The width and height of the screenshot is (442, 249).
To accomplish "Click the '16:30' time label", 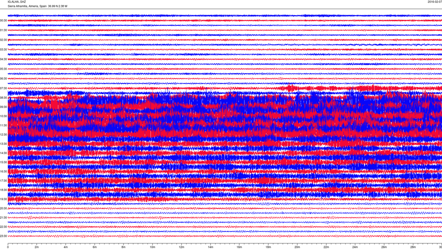I will [x=3, y=172].
